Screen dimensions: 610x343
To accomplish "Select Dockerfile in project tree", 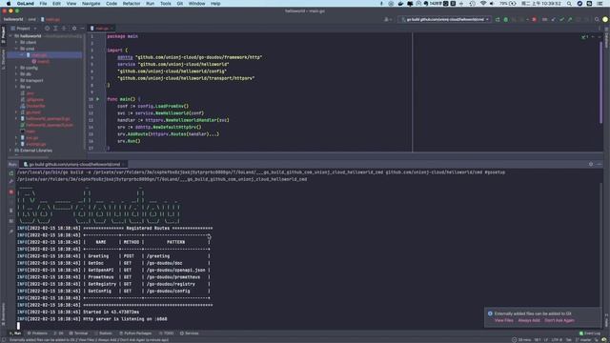I will [36, 106].
